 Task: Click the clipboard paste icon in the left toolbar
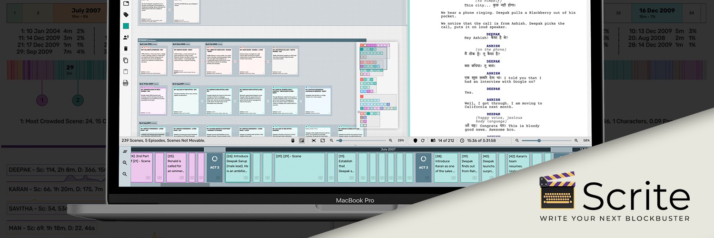point(126,71)
